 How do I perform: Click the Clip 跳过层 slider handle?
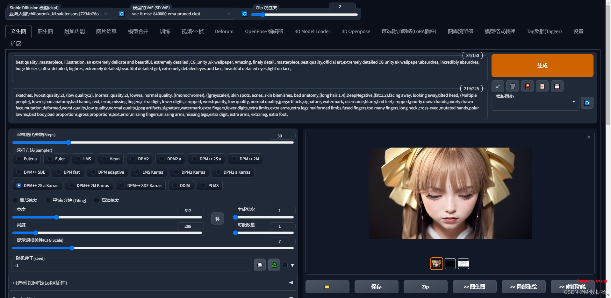(x=263, y=15)
